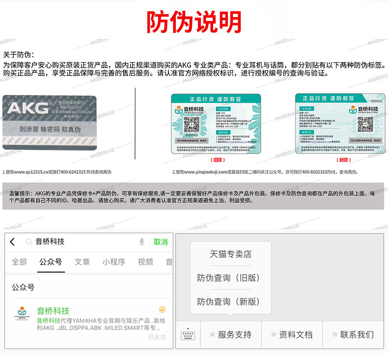Click the 防伪说明 red heading
Image resolution: width=388 pixels, height=353 pixels.
point(194,22)
